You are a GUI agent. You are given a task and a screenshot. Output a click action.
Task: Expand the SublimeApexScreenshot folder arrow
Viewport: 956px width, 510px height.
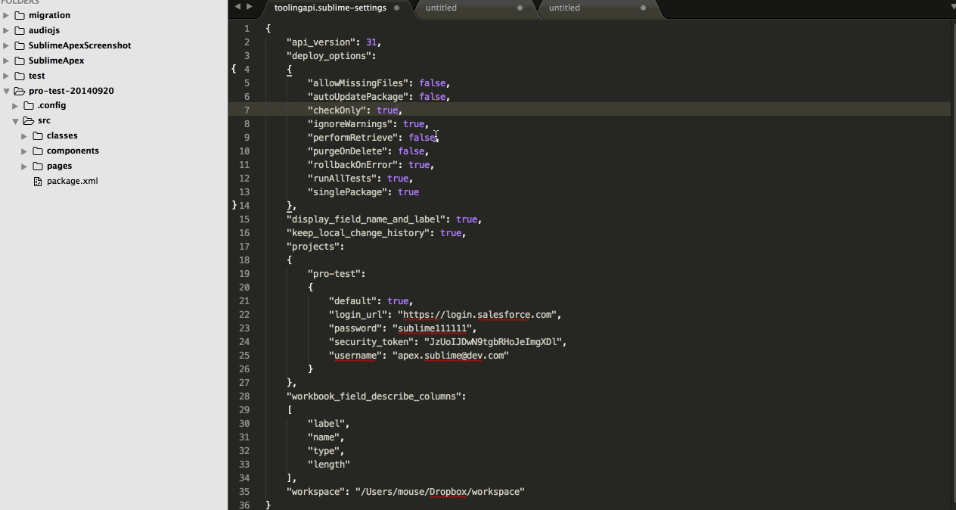click(7, 45)
